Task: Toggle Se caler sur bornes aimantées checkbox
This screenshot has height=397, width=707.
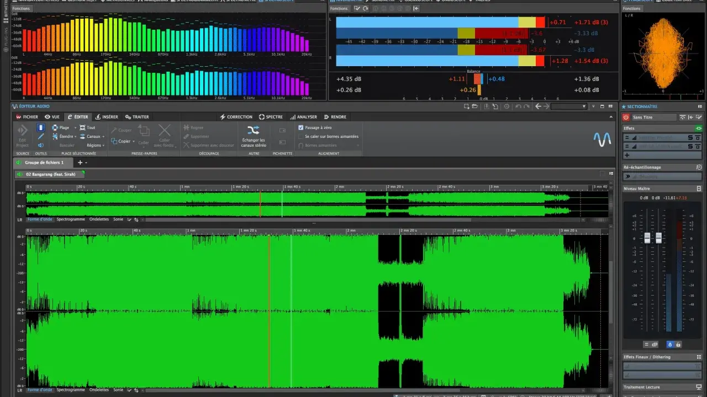Action: 301,136
